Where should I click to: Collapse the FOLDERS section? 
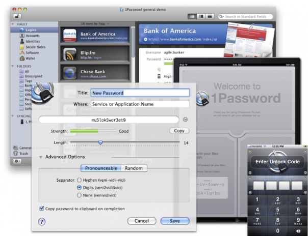pos(13,66)
